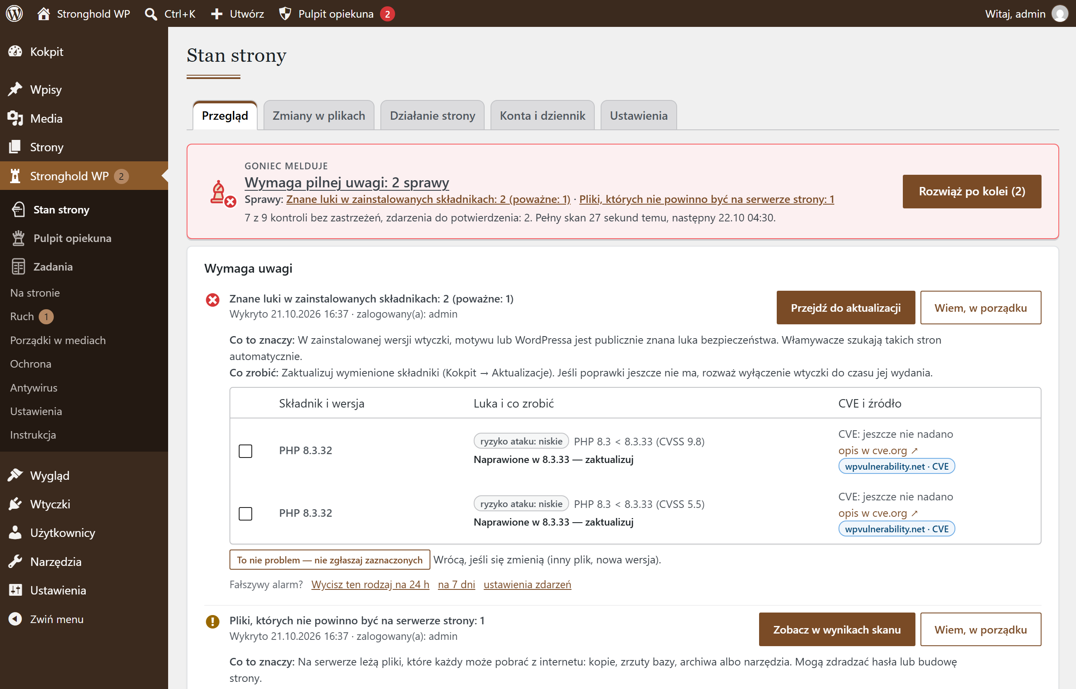This screenshot has height=689, width=1076.
Task: Click the Pulpit opiekuna queen icon in sidebar
Action: 18,238
